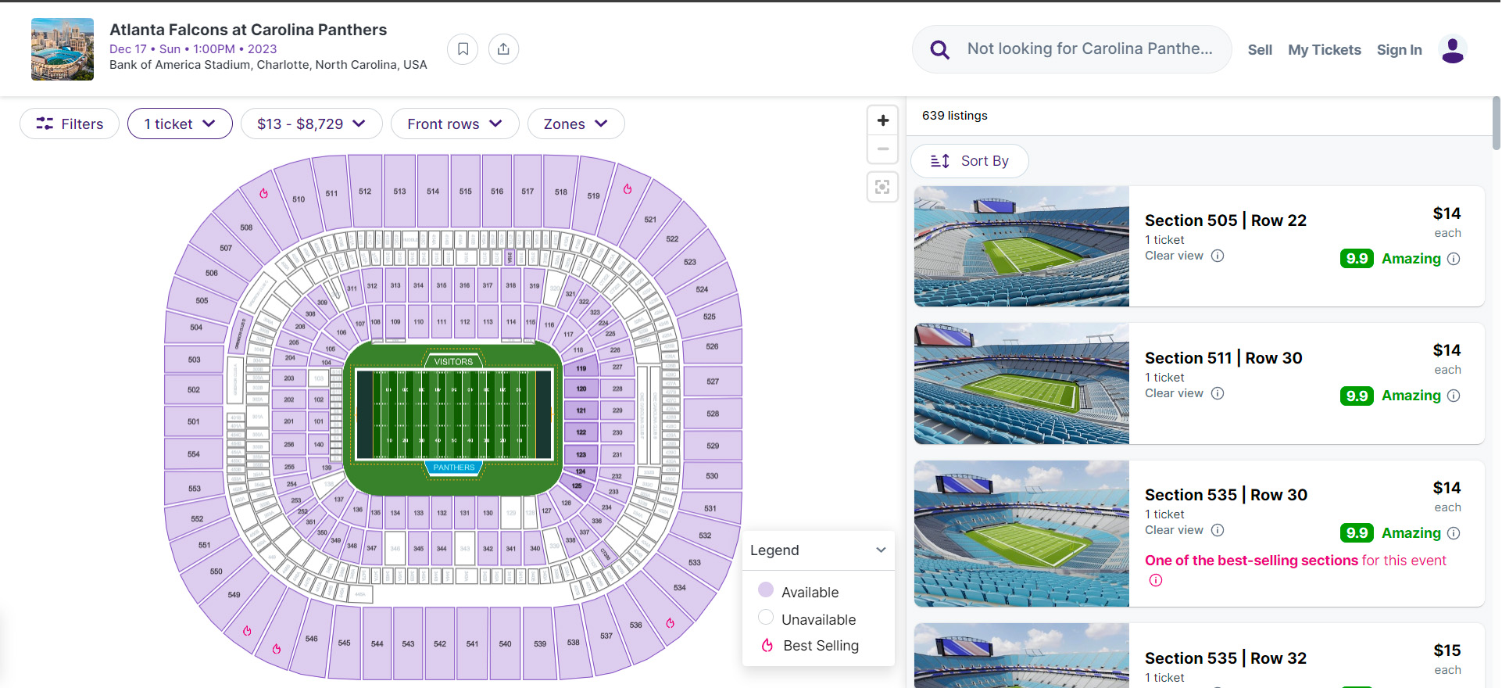Open info icon for Section 505 clear view
Viewport: 1502px width, 688px height.
[1218, 256]
